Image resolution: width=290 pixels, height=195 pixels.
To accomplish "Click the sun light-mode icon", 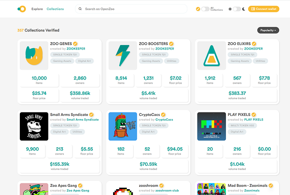I will pyautogui.click(x=230, y=9).
